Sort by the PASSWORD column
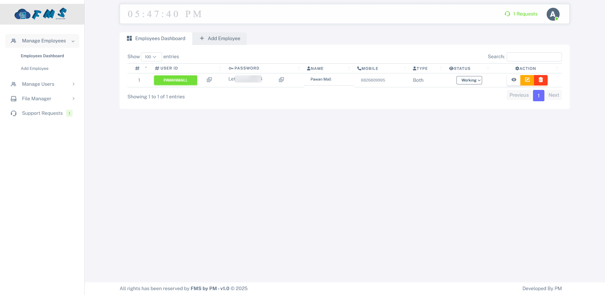Image resolution: width=605 pixels, height=295 pixels. click(x=264, y=68)
